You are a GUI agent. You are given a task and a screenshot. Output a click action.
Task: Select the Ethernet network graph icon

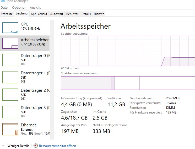coord(10,129)
